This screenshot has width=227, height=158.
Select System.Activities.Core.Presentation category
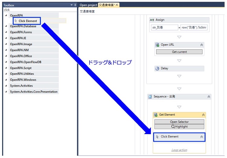[x=34, y=91]
